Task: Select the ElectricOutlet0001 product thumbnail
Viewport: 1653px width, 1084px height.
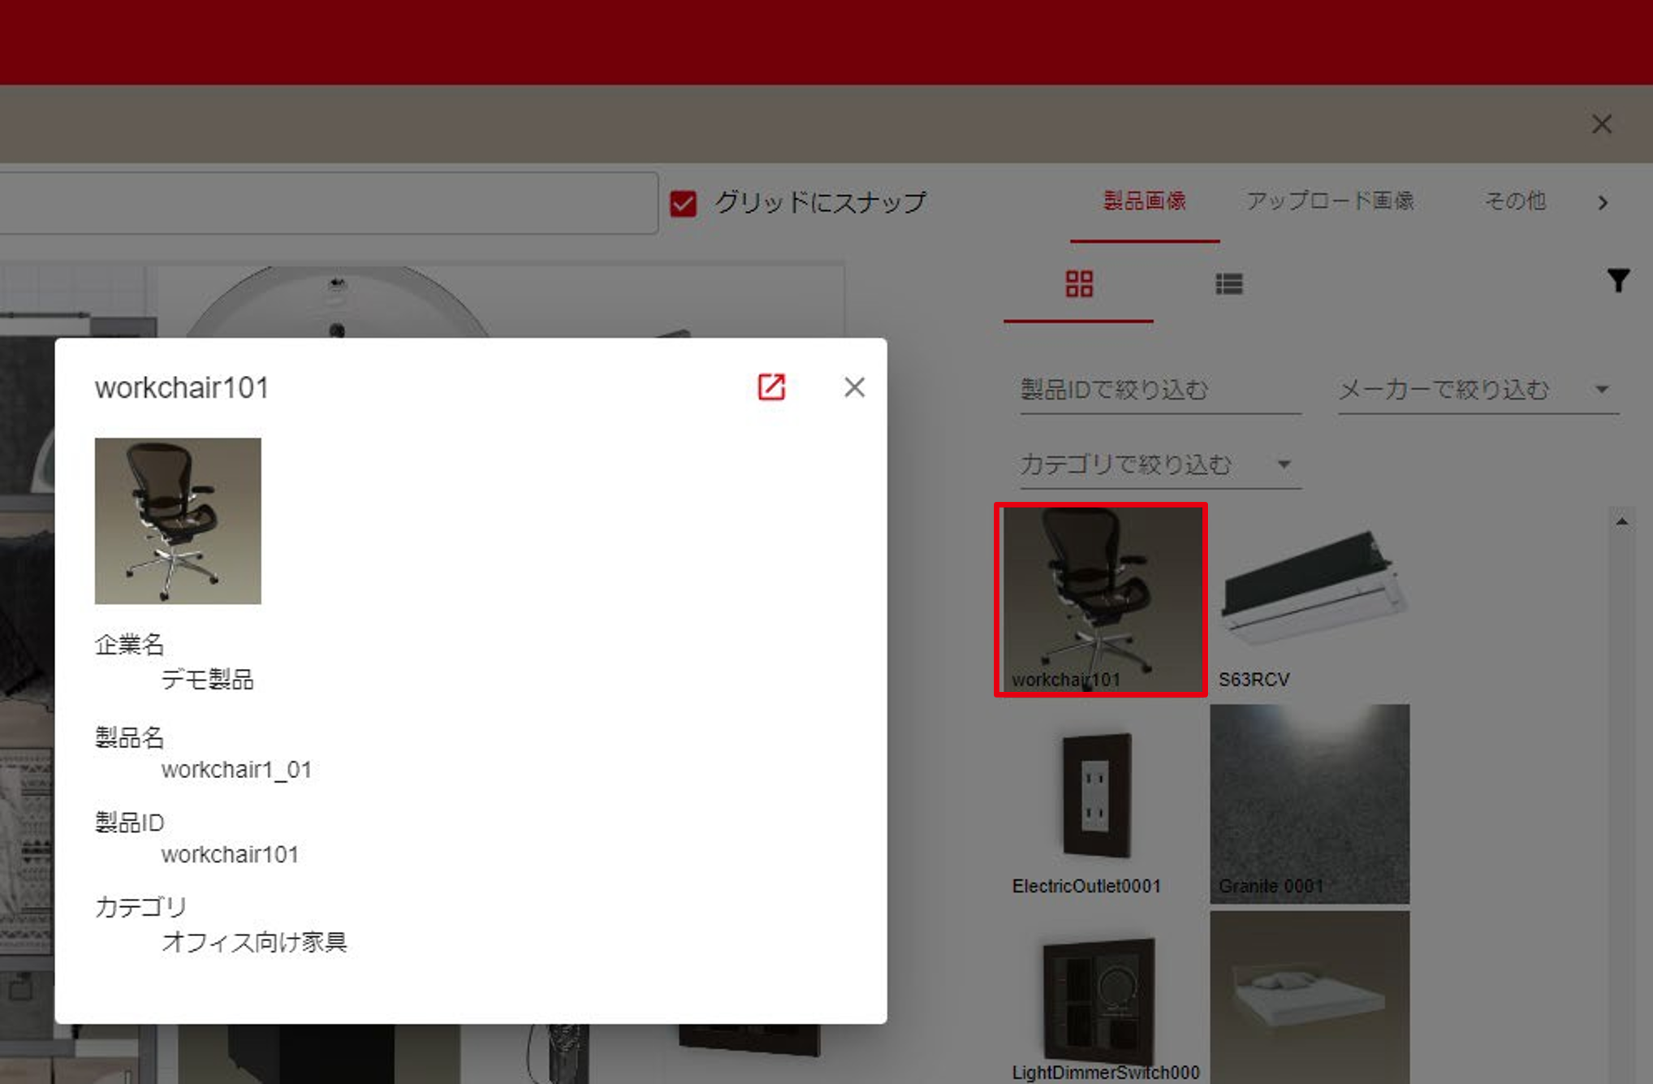Action: (x=1101, y=804)
